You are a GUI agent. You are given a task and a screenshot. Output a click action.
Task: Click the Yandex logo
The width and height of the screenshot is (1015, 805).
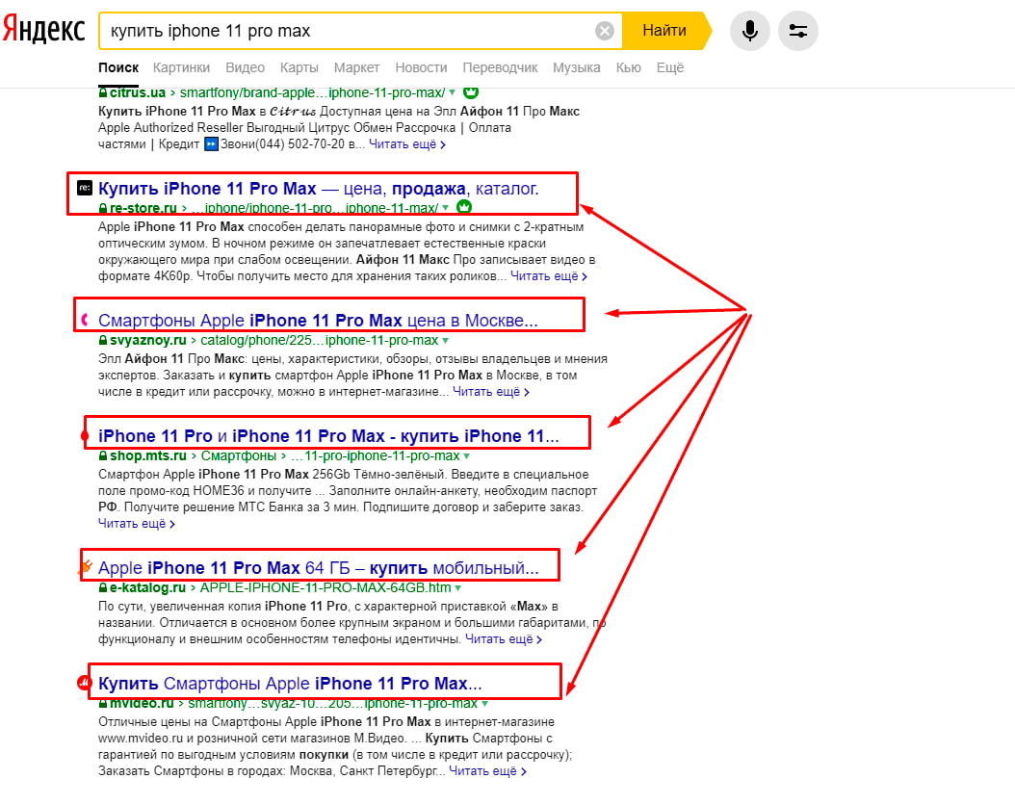pyautogui.click(x=43, y=30)
